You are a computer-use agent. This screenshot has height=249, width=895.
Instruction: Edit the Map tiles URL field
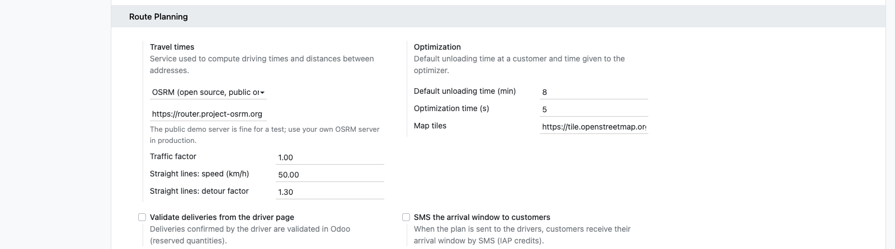point(594,127)
